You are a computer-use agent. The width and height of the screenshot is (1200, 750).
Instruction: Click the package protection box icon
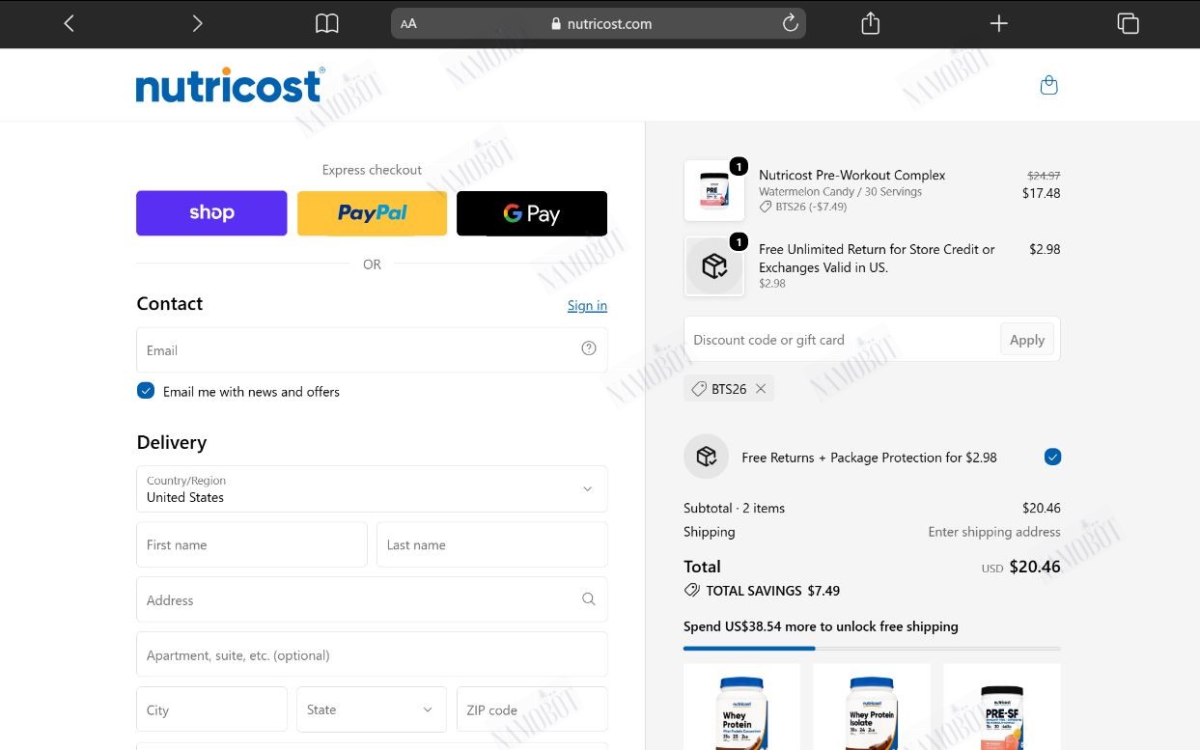coord(706,457)
